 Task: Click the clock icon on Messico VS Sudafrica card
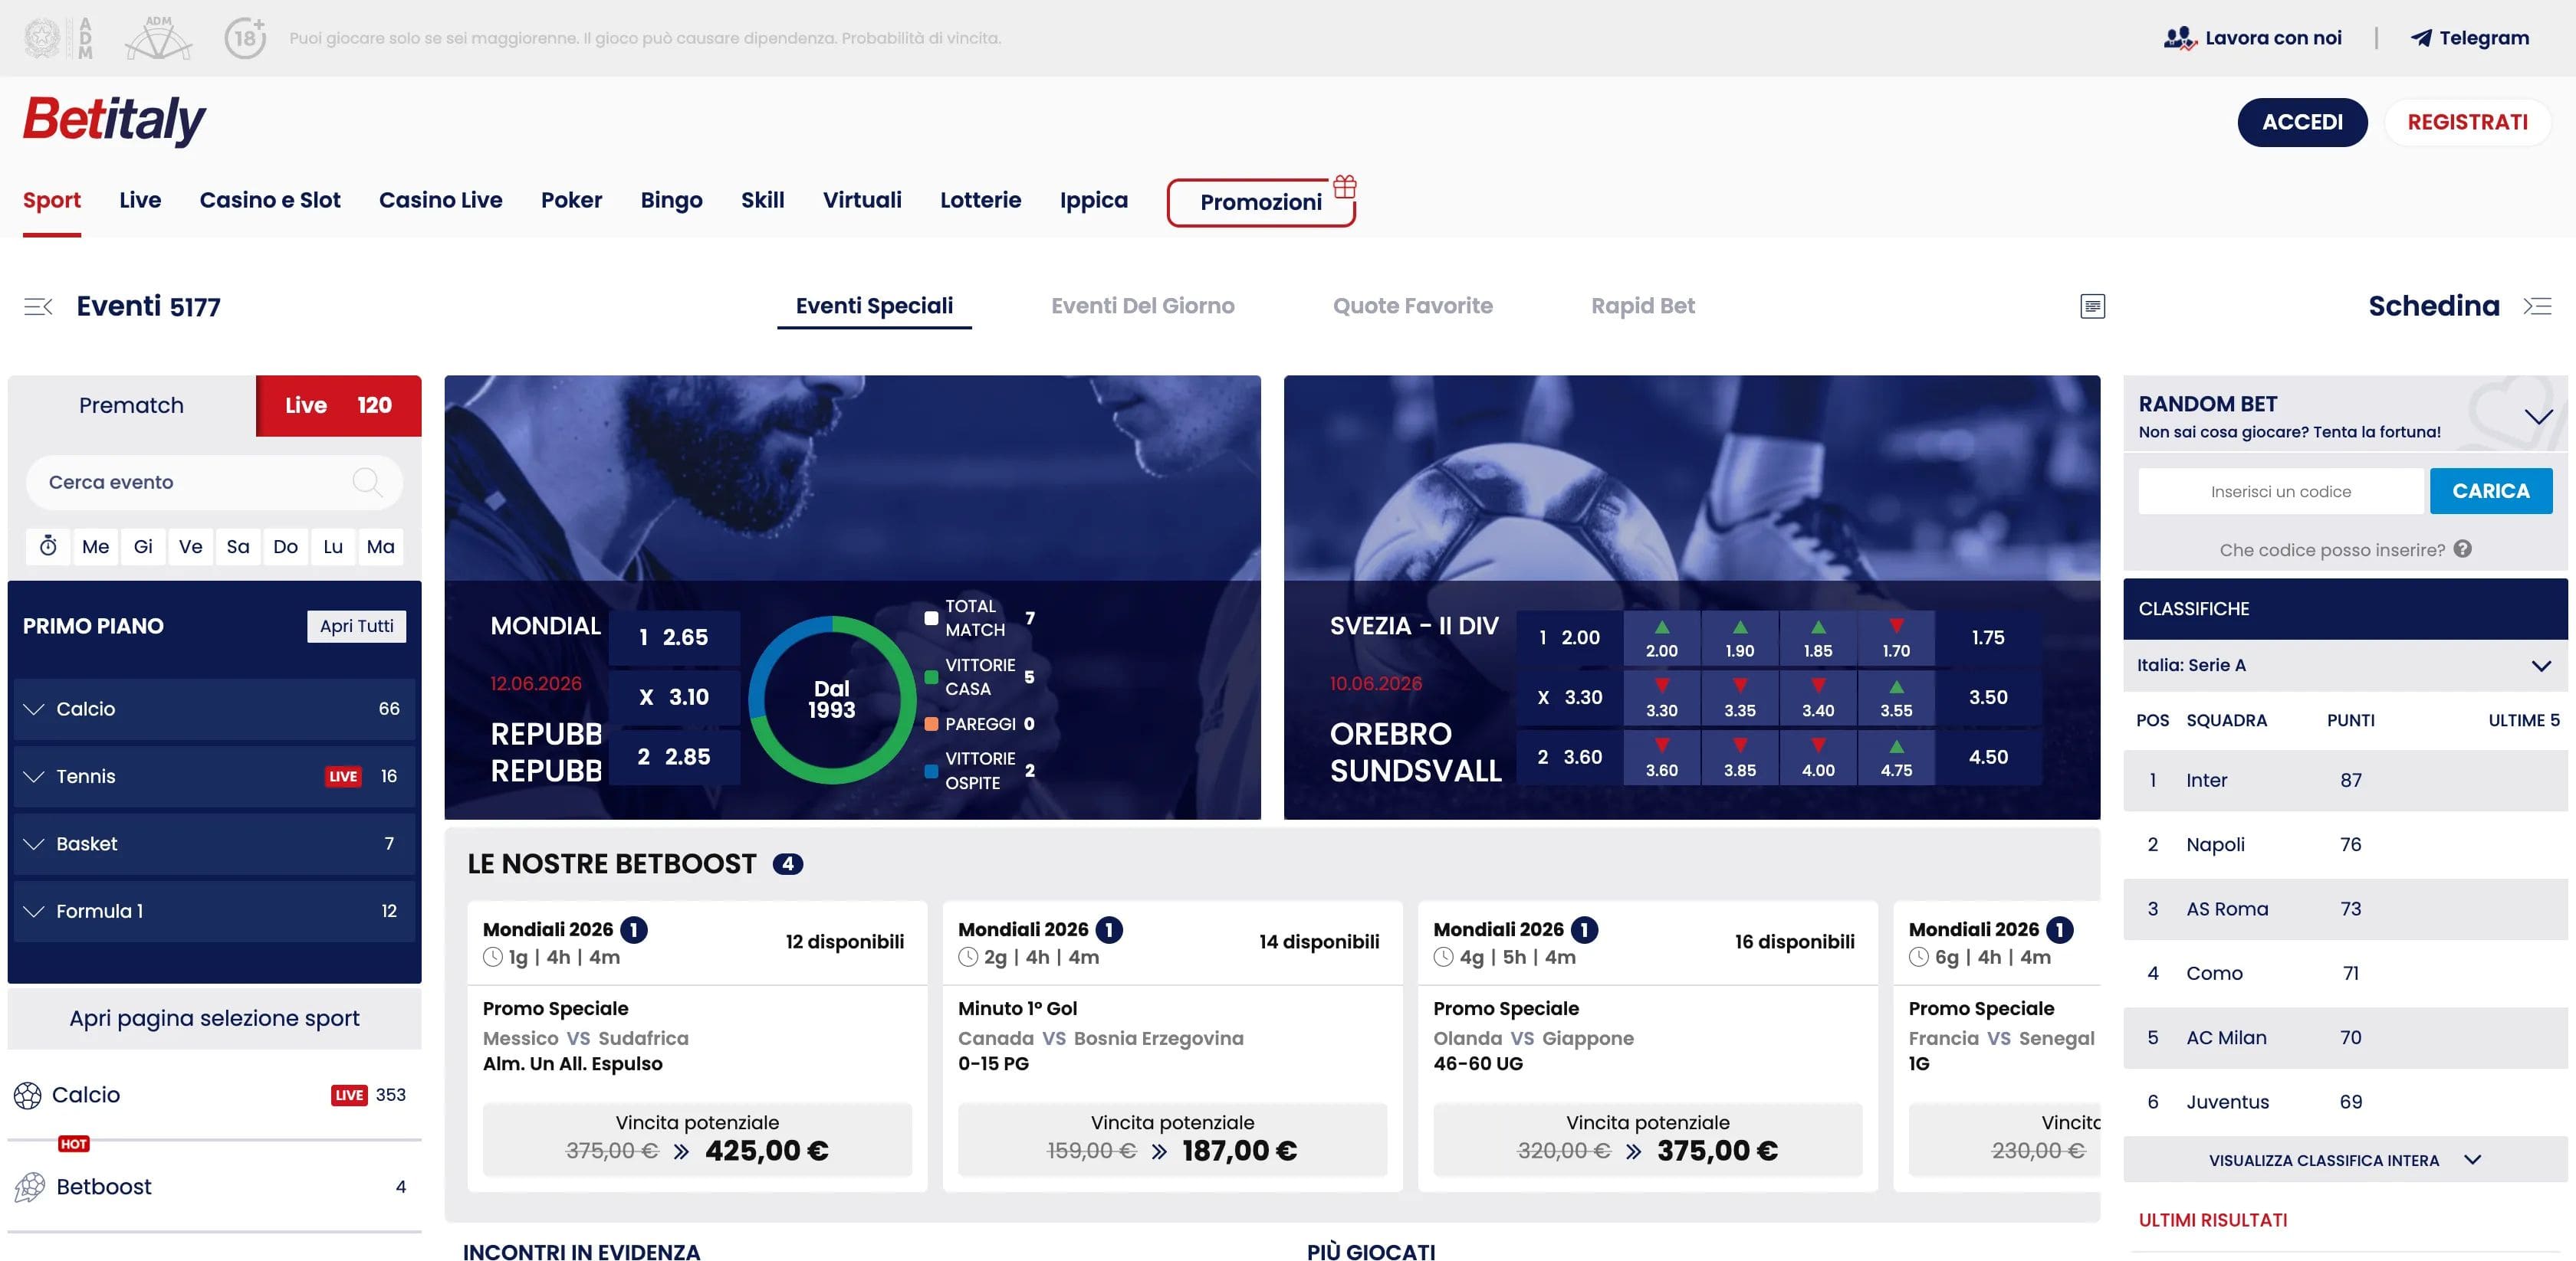[493, 957]
